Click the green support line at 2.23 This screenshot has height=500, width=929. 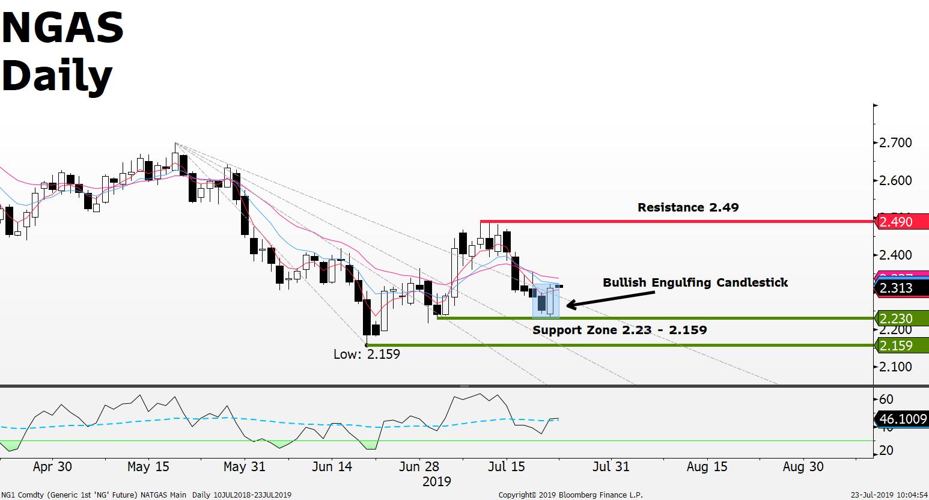click(x=655, y=319)
